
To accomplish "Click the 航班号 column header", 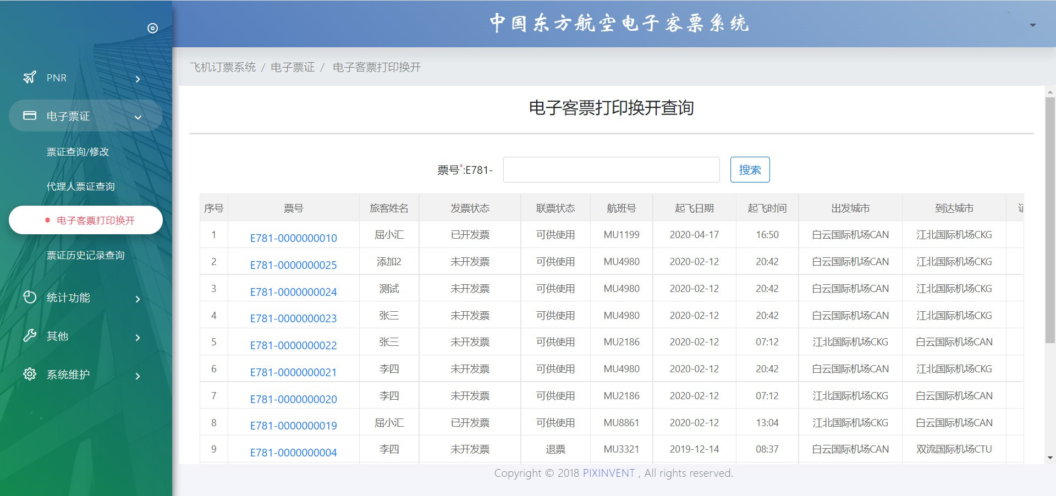I will pos(621,208).
